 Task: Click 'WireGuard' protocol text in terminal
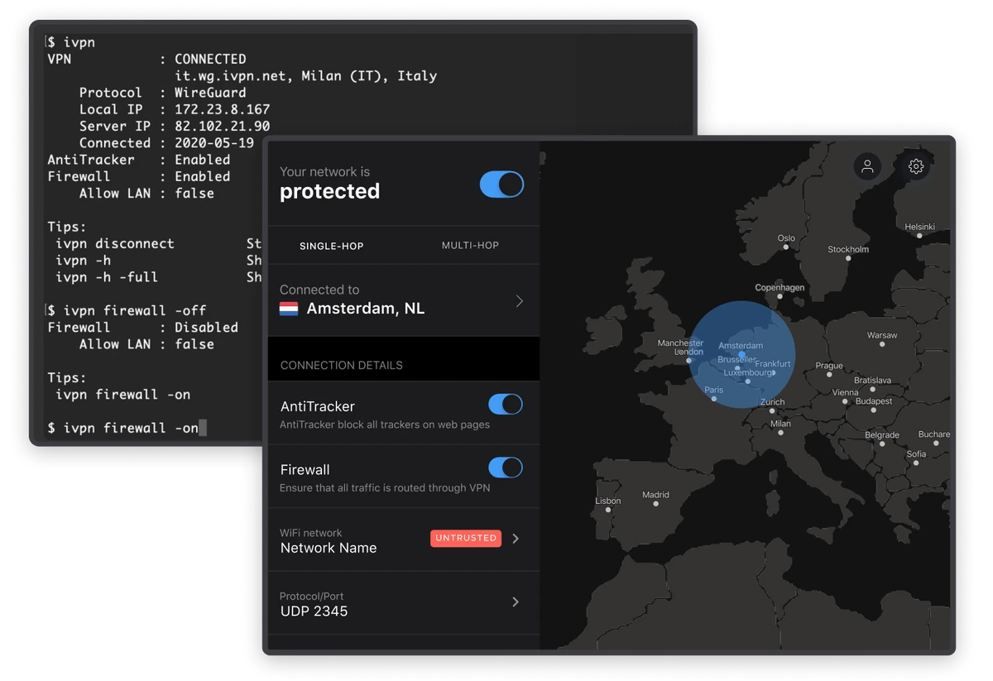tap(210, 93)
